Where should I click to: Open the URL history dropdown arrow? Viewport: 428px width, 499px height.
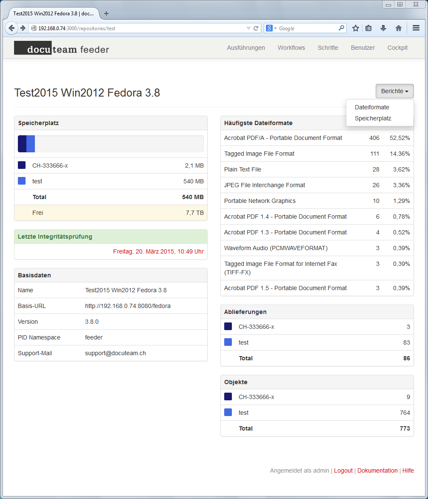pyautogui.click(x=248, y=29)
